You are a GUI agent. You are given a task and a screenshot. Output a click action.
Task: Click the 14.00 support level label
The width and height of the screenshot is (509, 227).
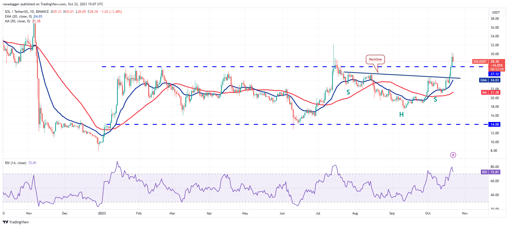click(x=495, y=125)
